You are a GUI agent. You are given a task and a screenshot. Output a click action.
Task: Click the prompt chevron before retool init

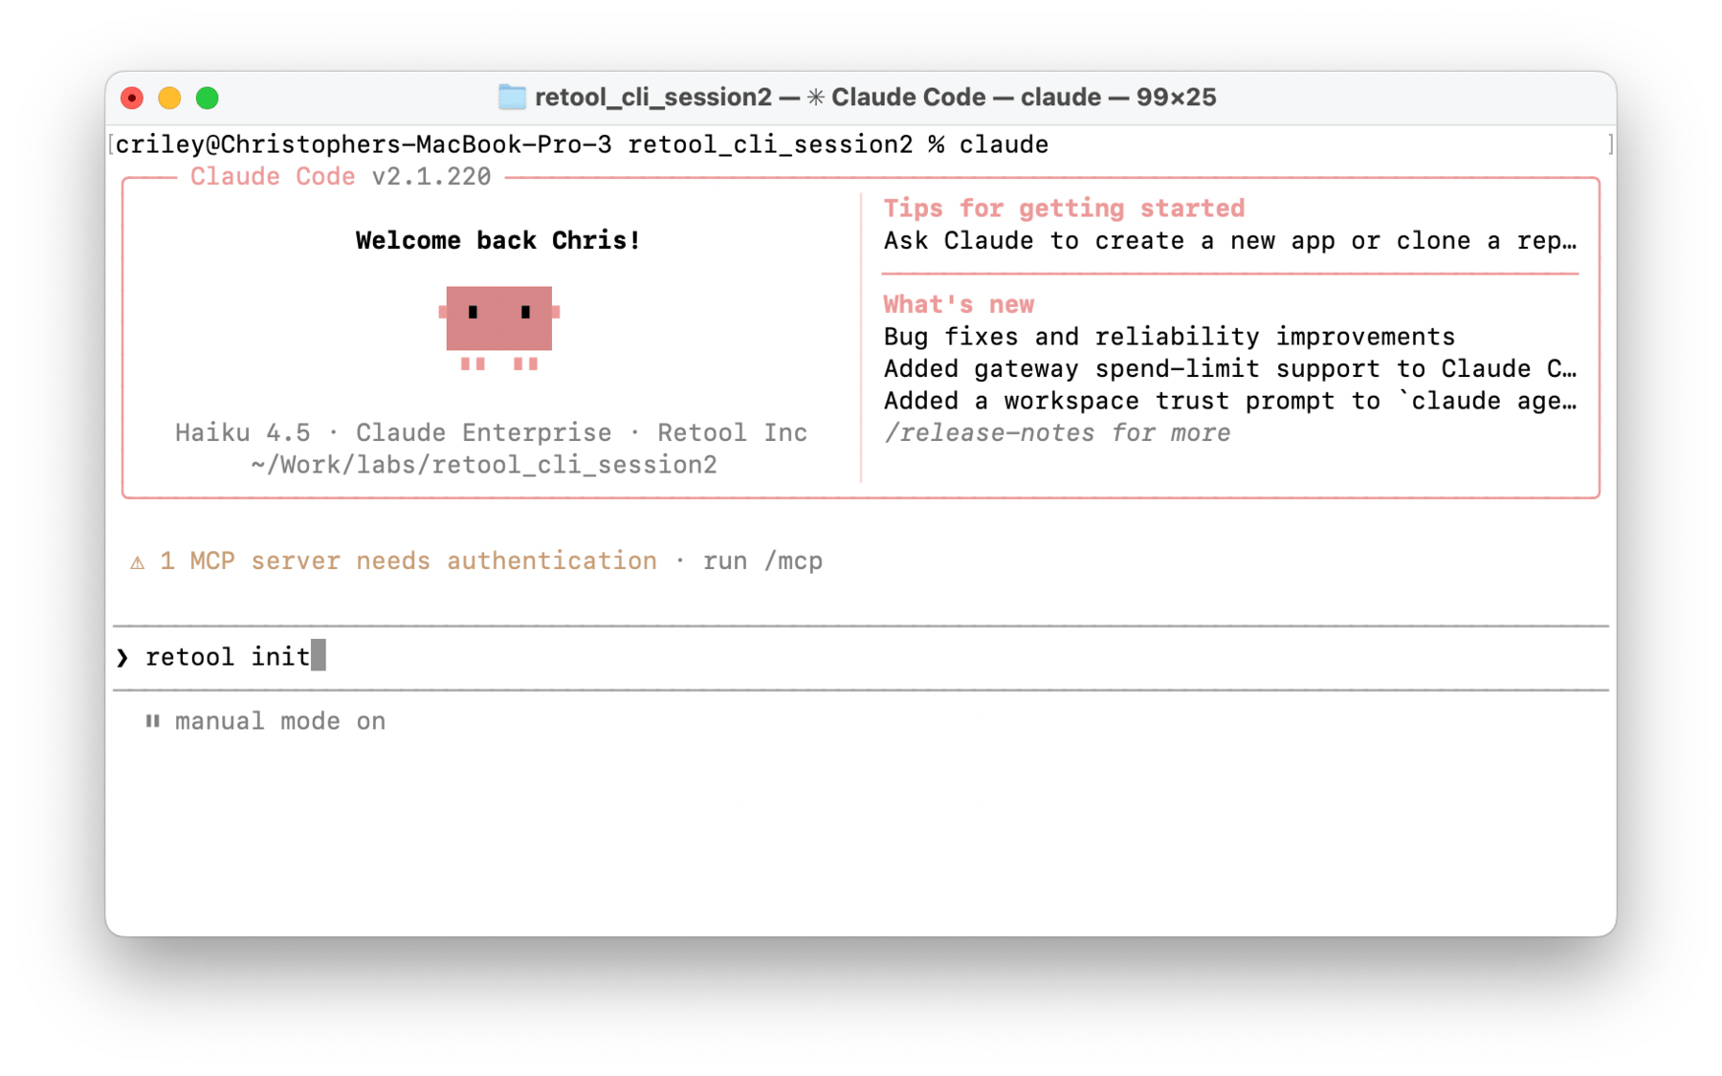(x=122, y=658)
